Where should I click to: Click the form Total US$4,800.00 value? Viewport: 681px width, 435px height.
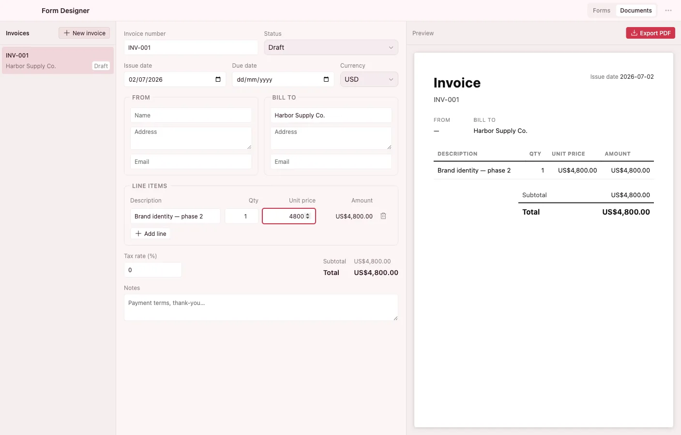376,273
